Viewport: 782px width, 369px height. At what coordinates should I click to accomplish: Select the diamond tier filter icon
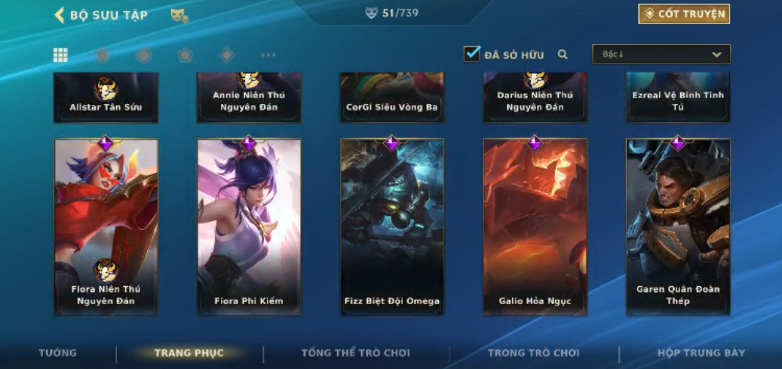tap(227, 55)
